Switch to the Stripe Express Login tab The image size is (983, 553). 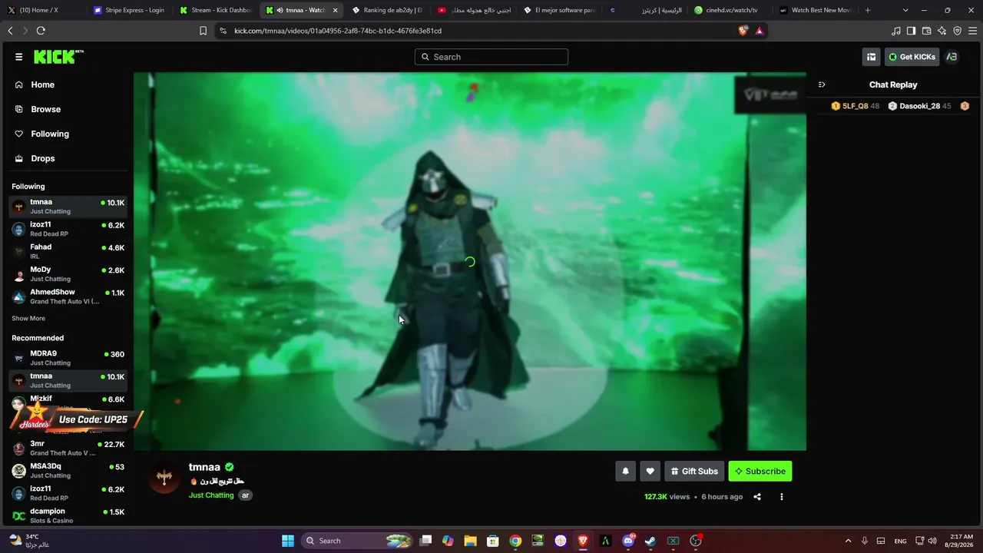tap(129, 10)
